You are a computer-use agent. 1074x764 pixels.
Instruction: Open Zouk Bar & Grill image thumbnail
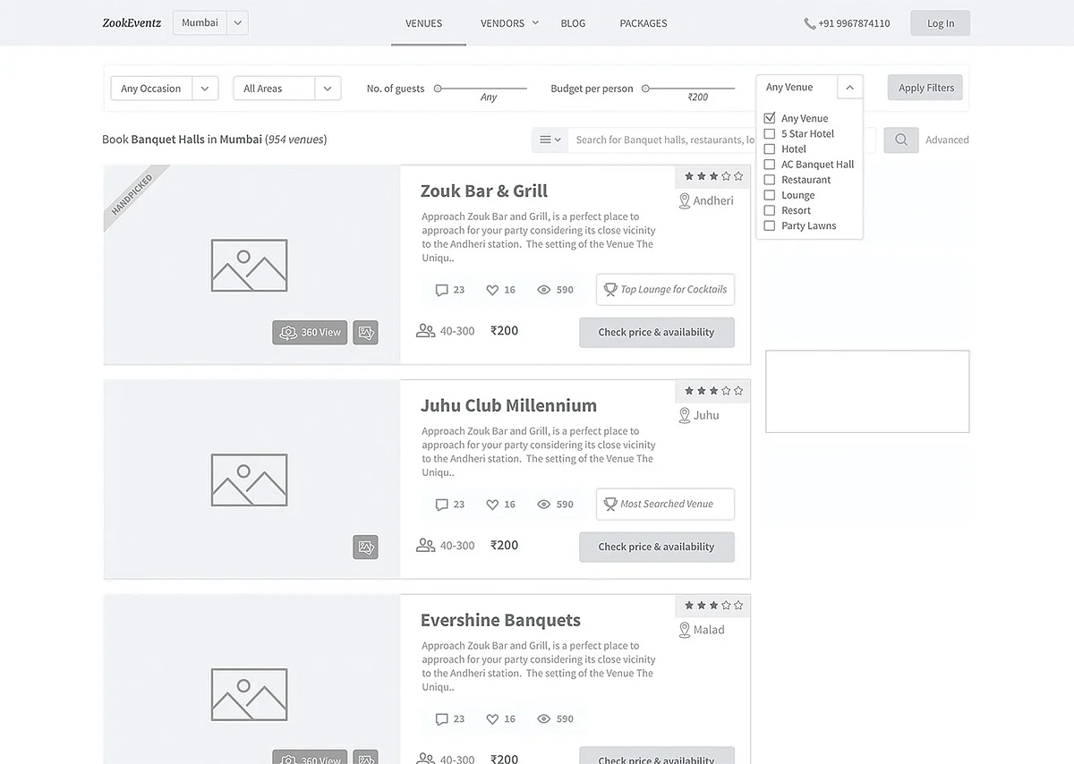(251, 265)
